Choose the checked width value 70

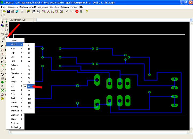[x=29, y=86]
